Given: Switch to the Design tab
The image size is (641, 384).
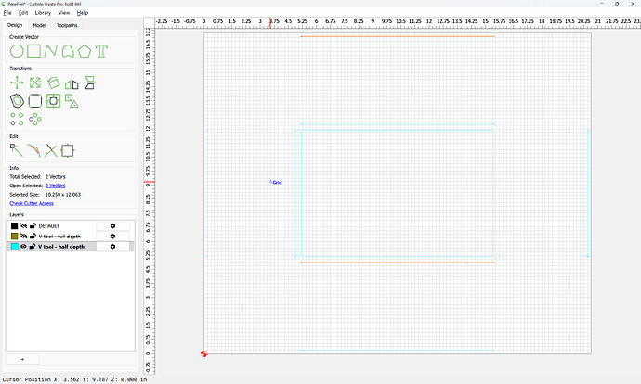Looking at the screenshot, I should coord(15,25).
